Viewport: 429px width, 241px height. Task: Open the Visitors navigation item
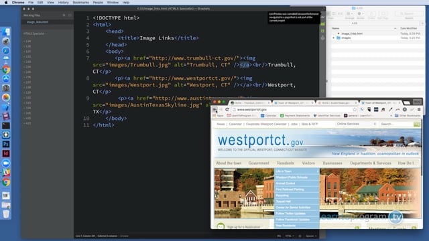pos(308,163)
